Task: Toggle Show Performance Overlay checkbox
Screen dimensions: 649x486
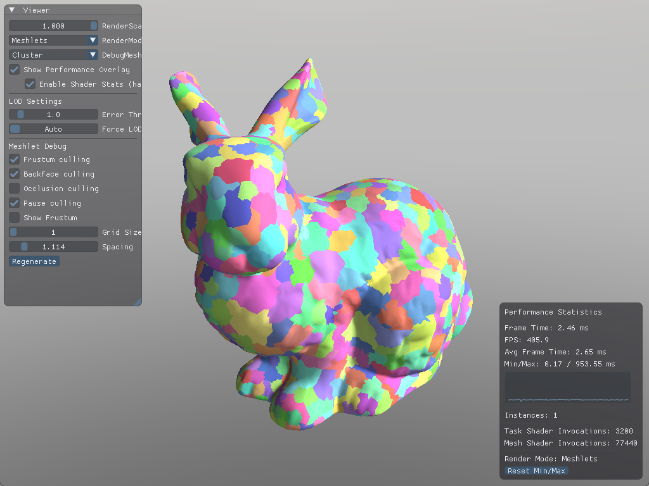Action: 14,70
